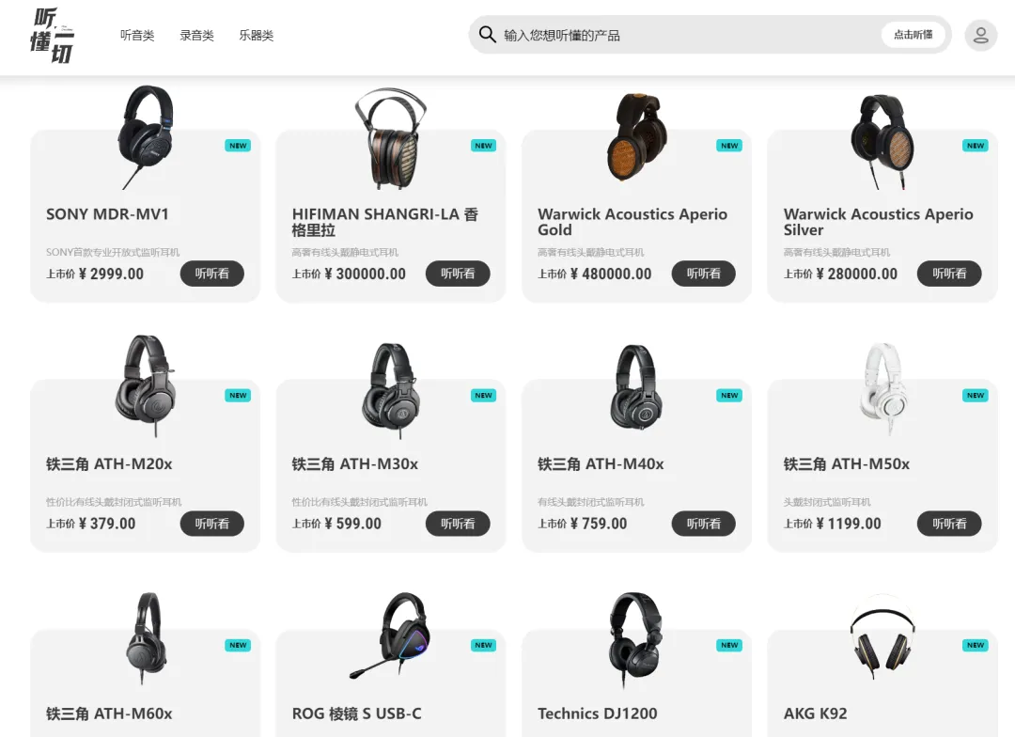Select the HIFIMAN SHANGRI-LA 香格里拉 title
The image size is (1015, 737).
385,222
